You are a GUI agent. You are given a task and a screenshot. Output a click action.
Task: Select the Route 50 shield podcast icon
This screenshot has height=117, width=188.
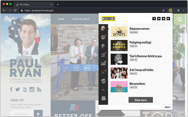103,99
